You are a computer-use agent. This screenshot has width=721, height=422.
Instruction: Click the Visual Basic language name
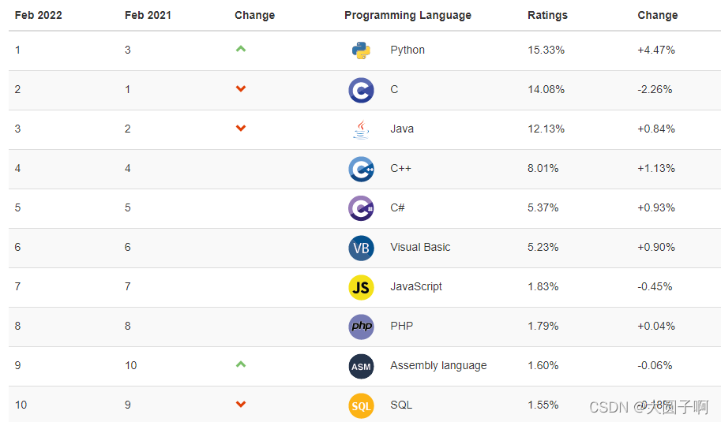click(x=420, y=247)
